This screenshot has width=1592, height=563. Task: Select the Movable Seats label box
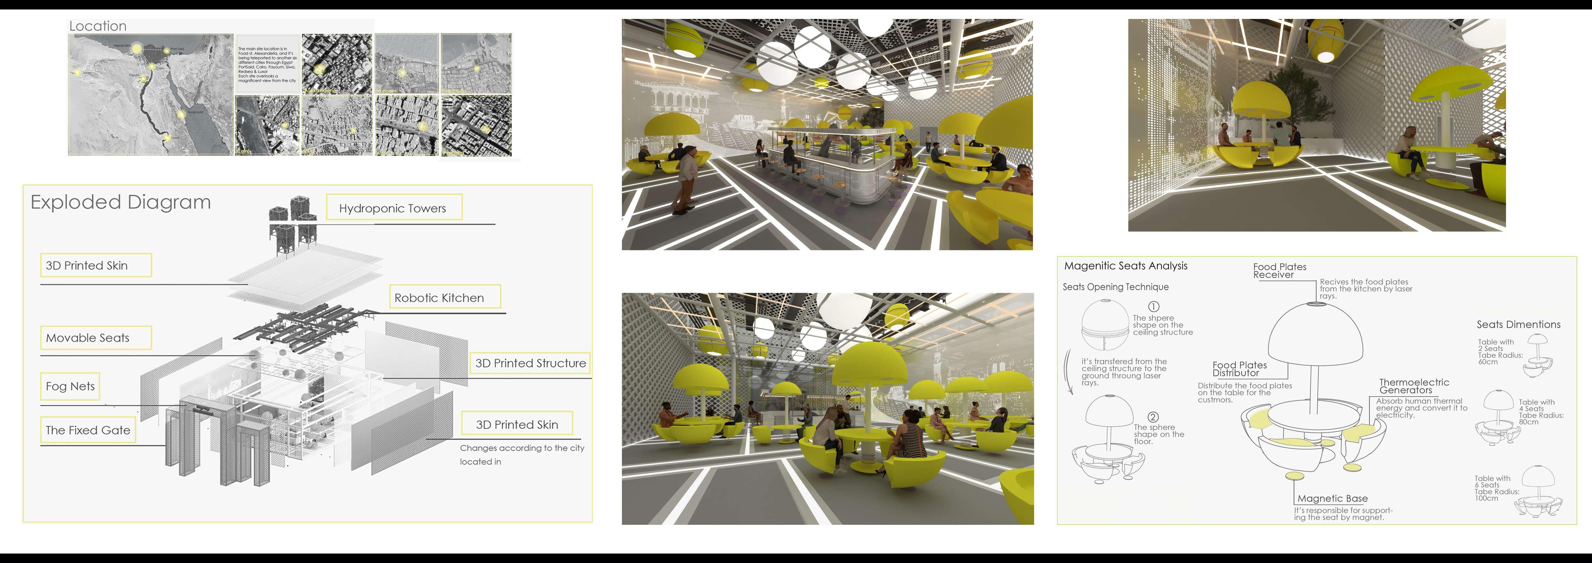coord(96,337)
